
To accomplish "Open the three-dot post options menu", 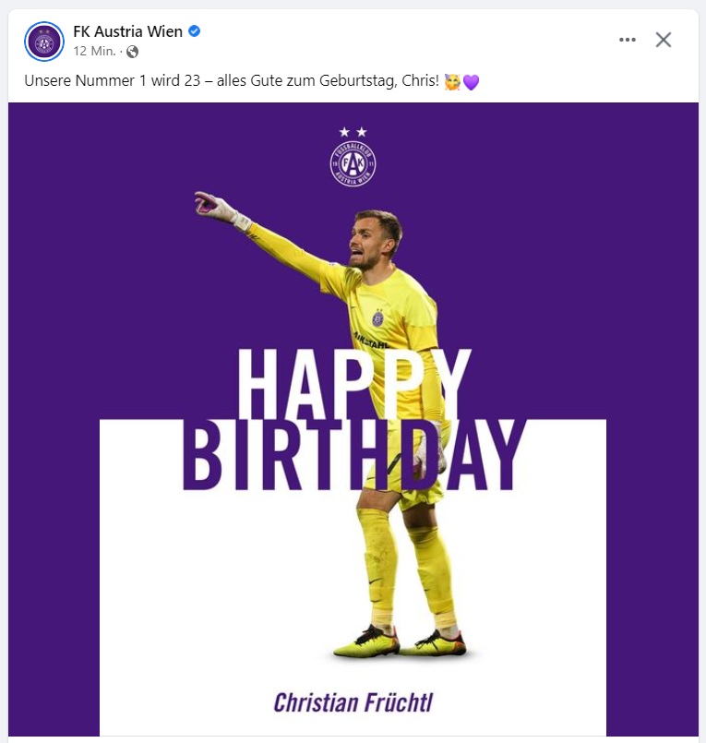I will click(628, 40).
